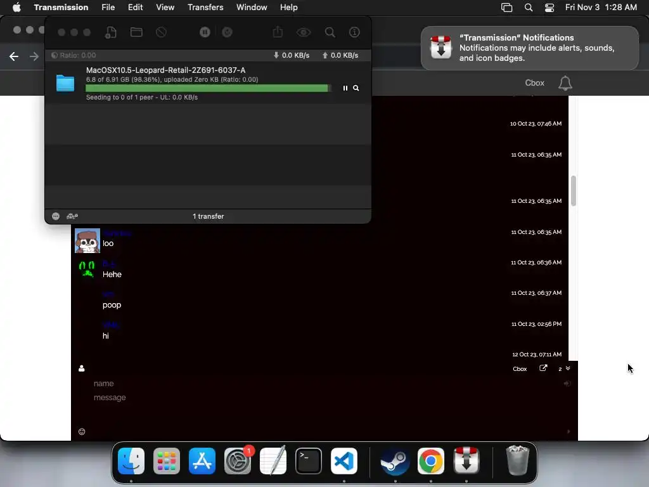Open Google Chrome from the Dock
This screenshot has width=649, height=487.
click(x=431, y=461)
